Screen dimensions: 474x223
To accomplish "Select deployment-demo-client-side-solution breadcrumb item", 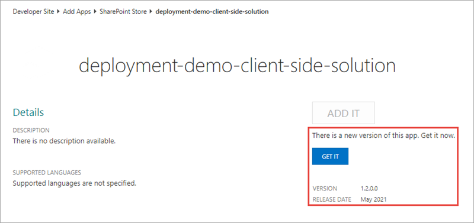I will tap(212, 12).
